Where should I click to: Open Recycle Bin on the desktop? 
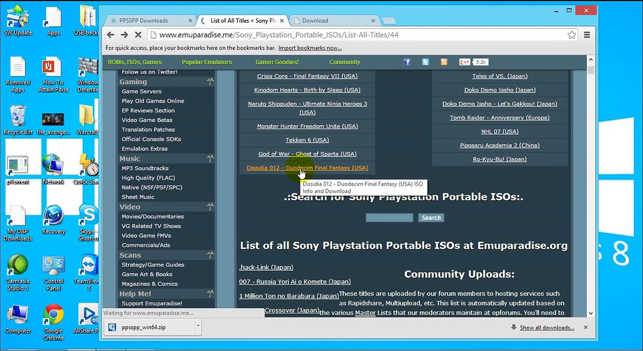(x=18, y=120)
